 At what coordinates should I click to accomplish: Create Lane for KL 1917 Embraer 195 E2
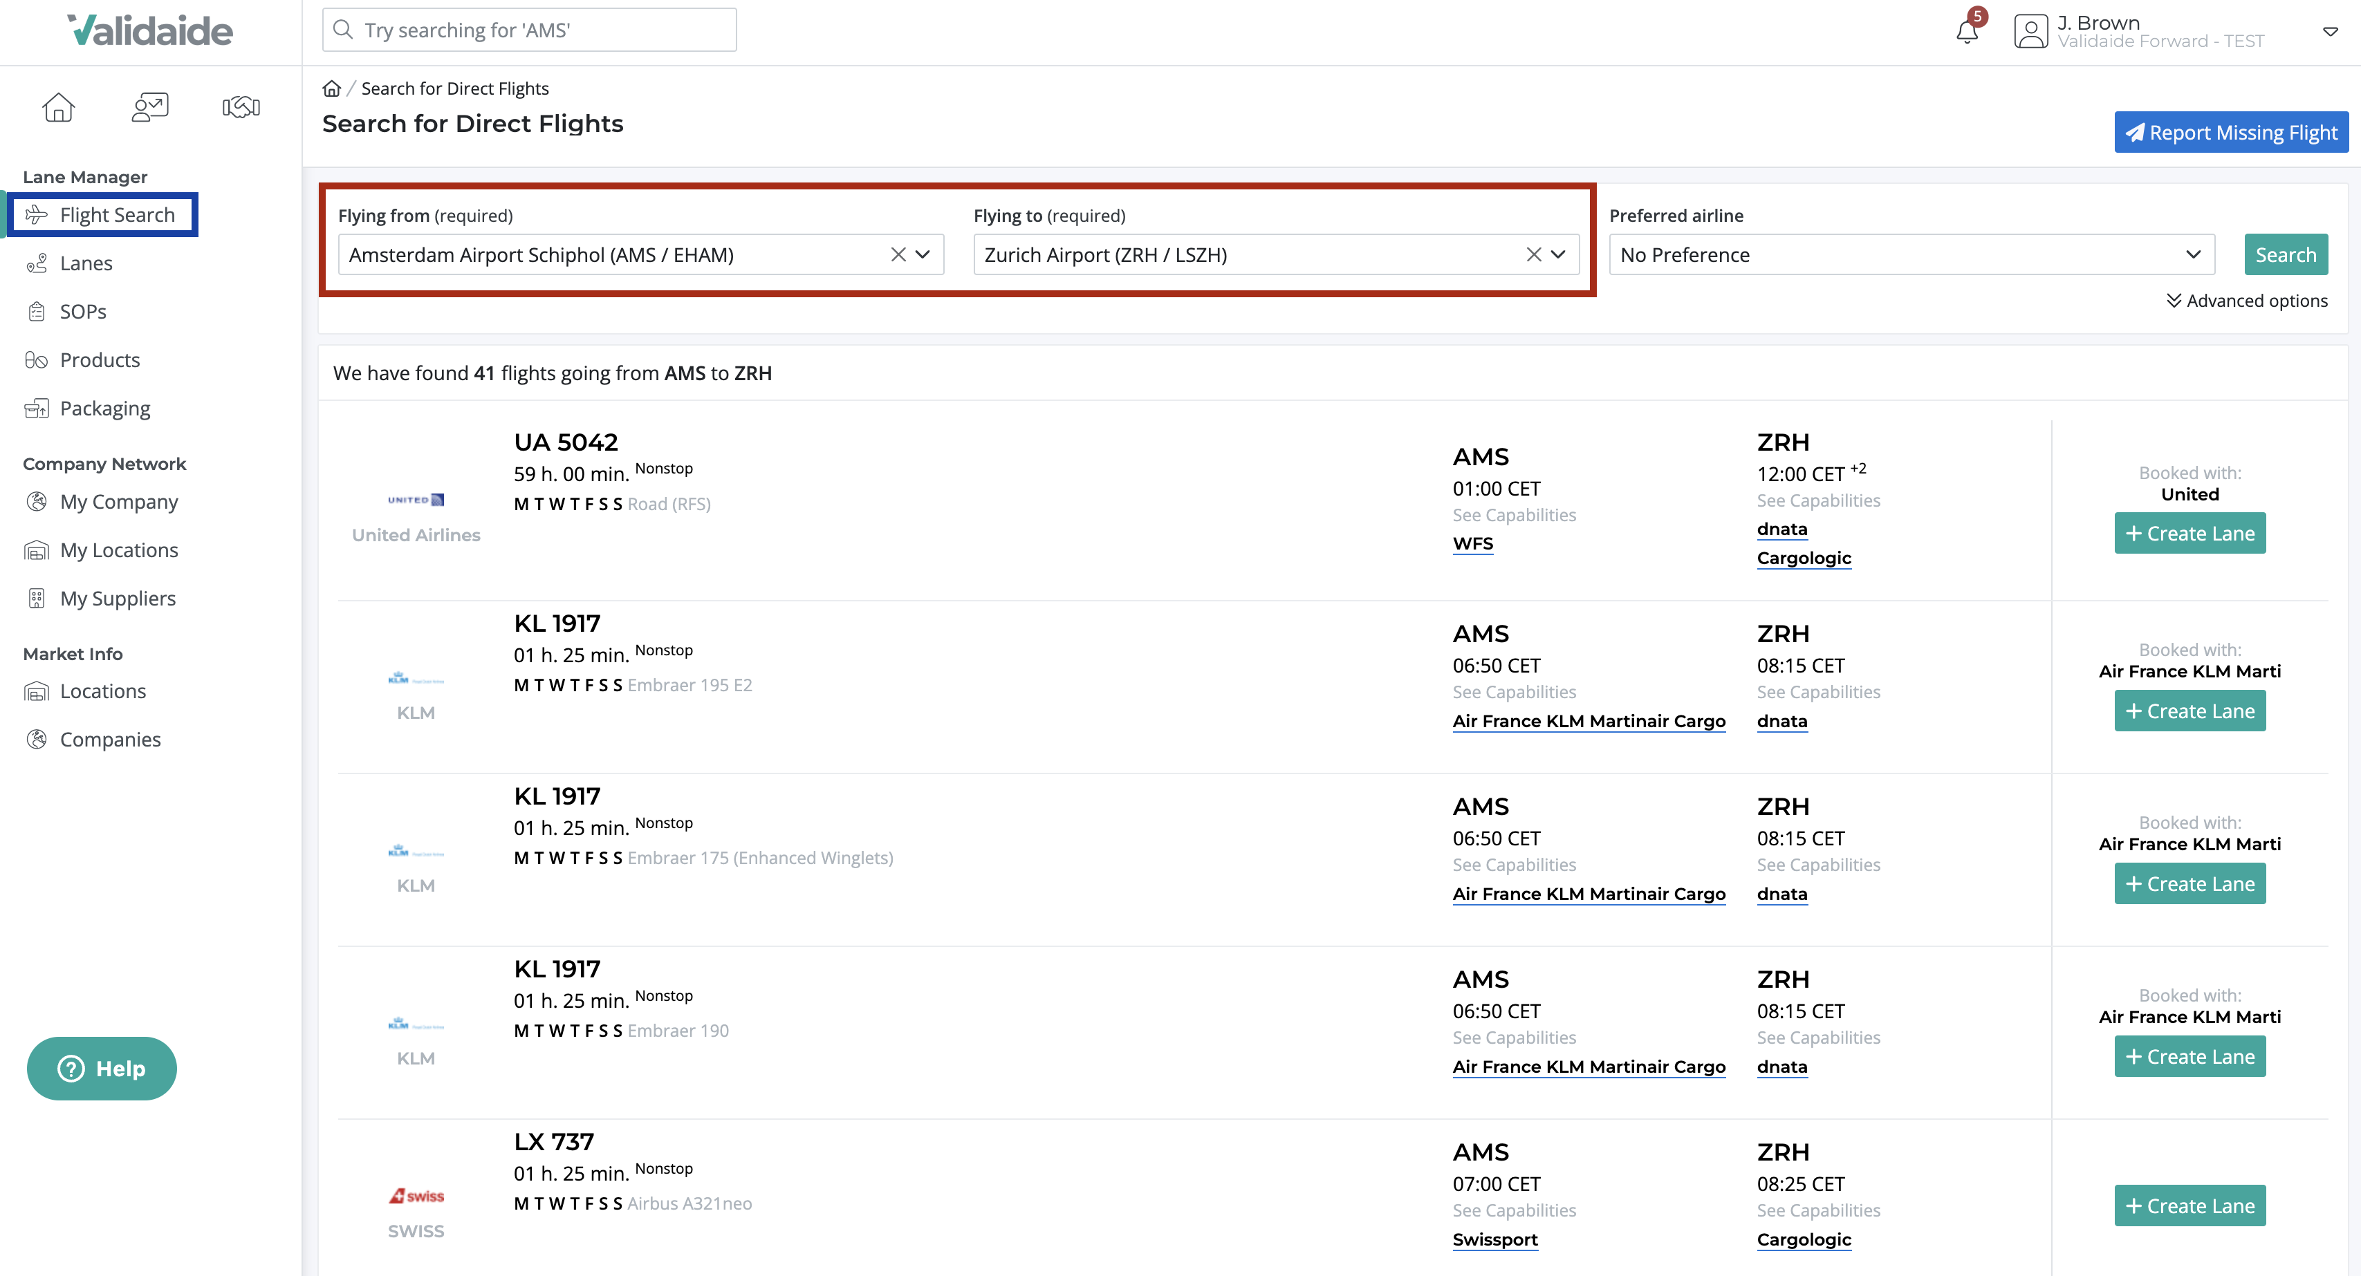(x=2189, y=711)
